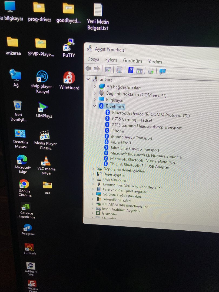This screenshot has width=219, height=292.
Task: Click the Aygıt Yöneticisi title bar icon
Action: [89, 48]
